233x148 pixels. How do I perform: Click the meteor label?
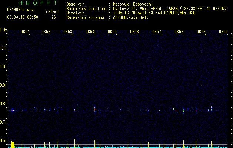[53, 11]
